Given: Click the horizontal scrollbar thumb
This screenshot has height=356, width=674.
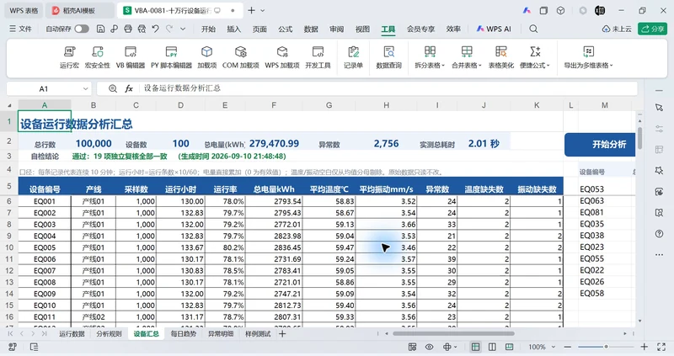Looking at the screenshot, I should pyautogui.click(x=453, y=333).
